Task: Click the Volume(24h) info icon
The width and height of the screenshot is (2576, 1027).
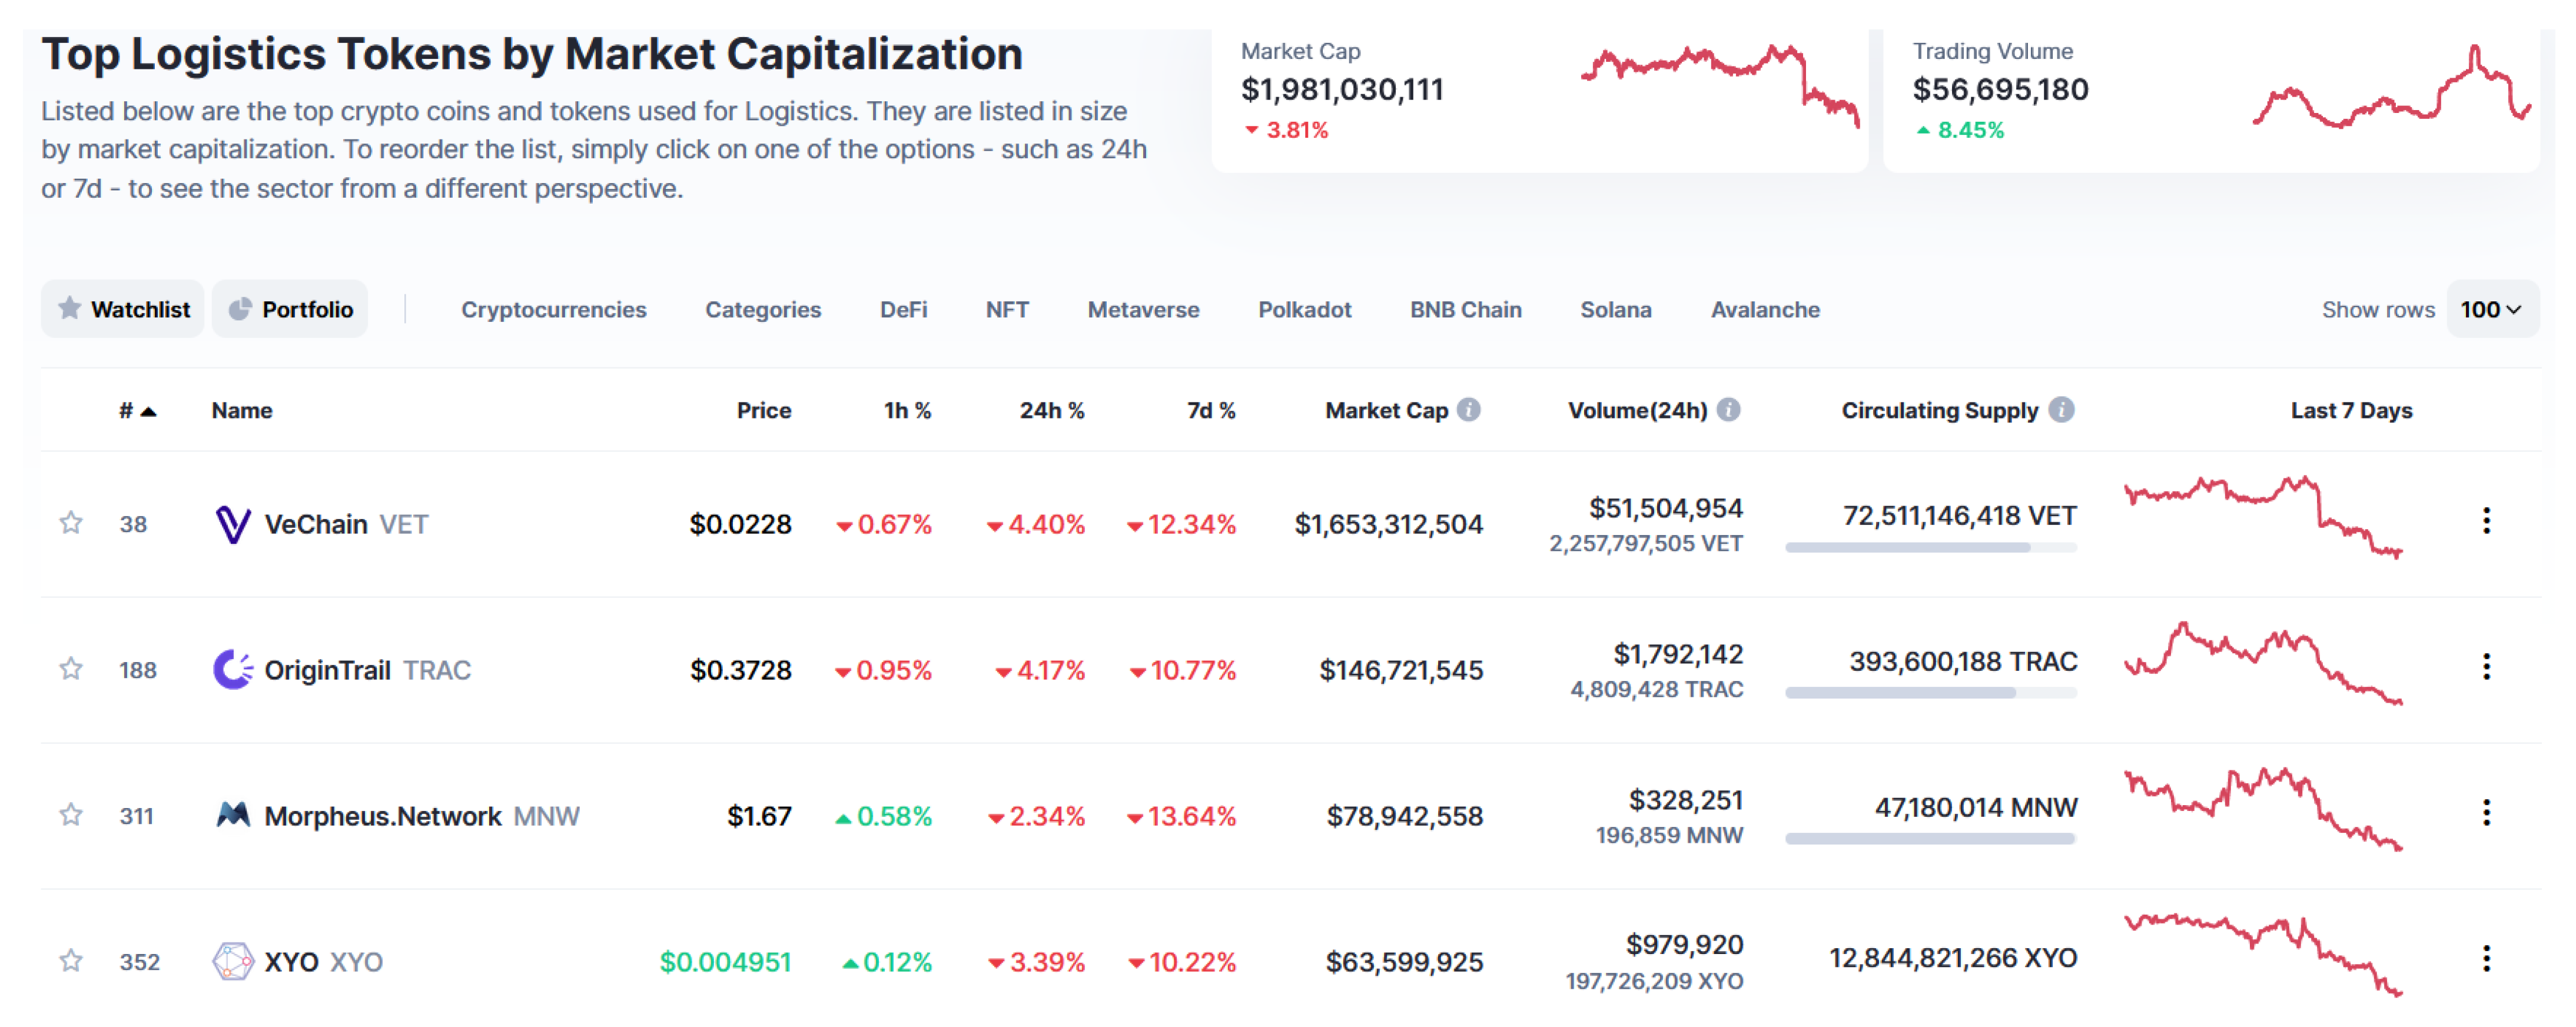Action: tap(1728, 410)
